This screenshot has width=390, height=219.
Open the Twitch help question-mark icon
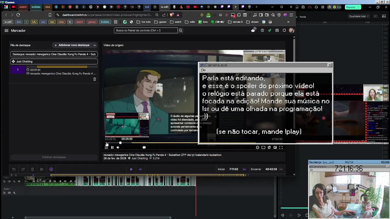[262, 30]
